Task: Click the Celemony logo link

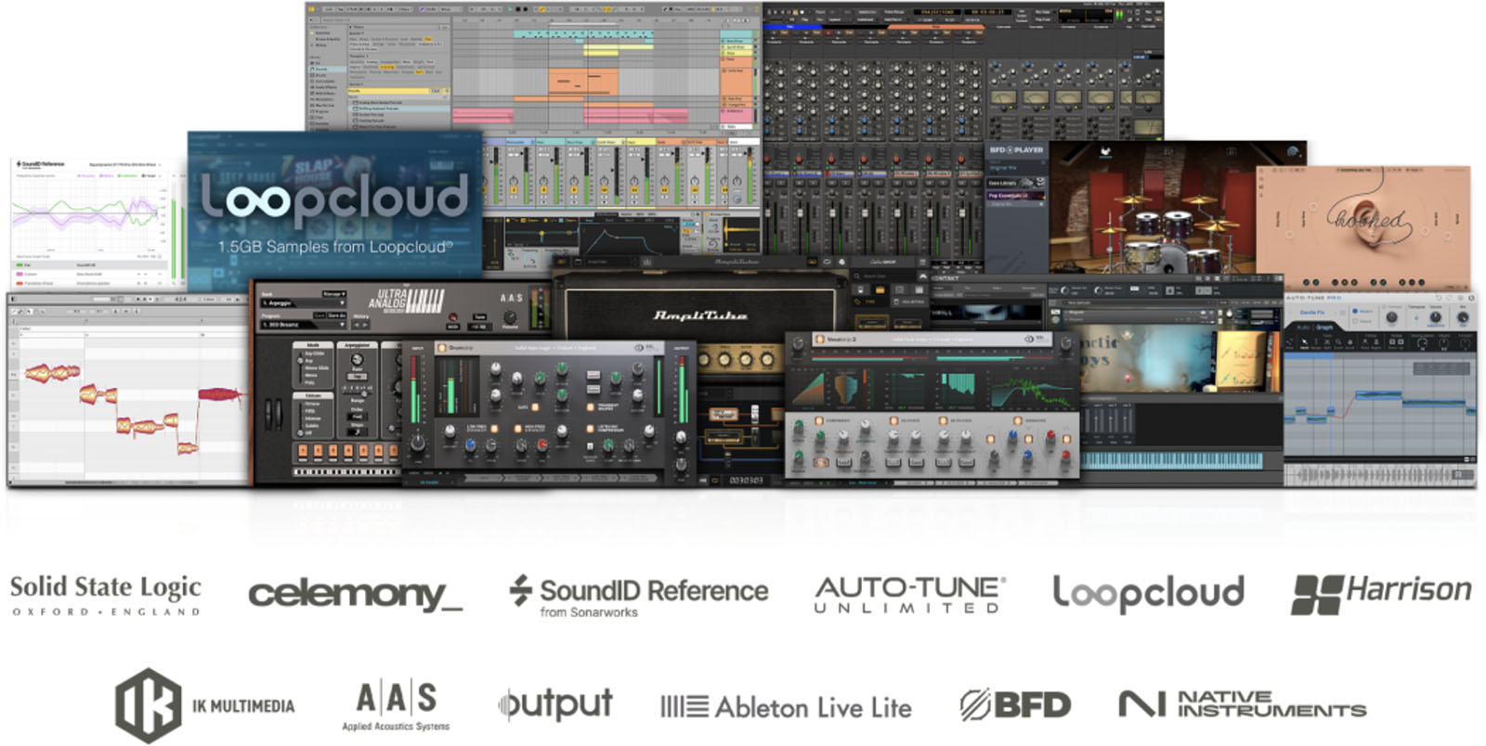Action: coord(355,595)
